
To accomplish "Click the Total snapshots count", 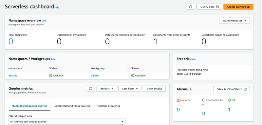I will pyautogui.click(x=11, y=41).
